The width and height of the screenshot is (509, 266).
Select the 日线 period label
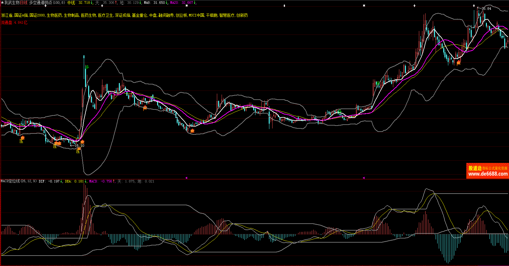(24, 3)
